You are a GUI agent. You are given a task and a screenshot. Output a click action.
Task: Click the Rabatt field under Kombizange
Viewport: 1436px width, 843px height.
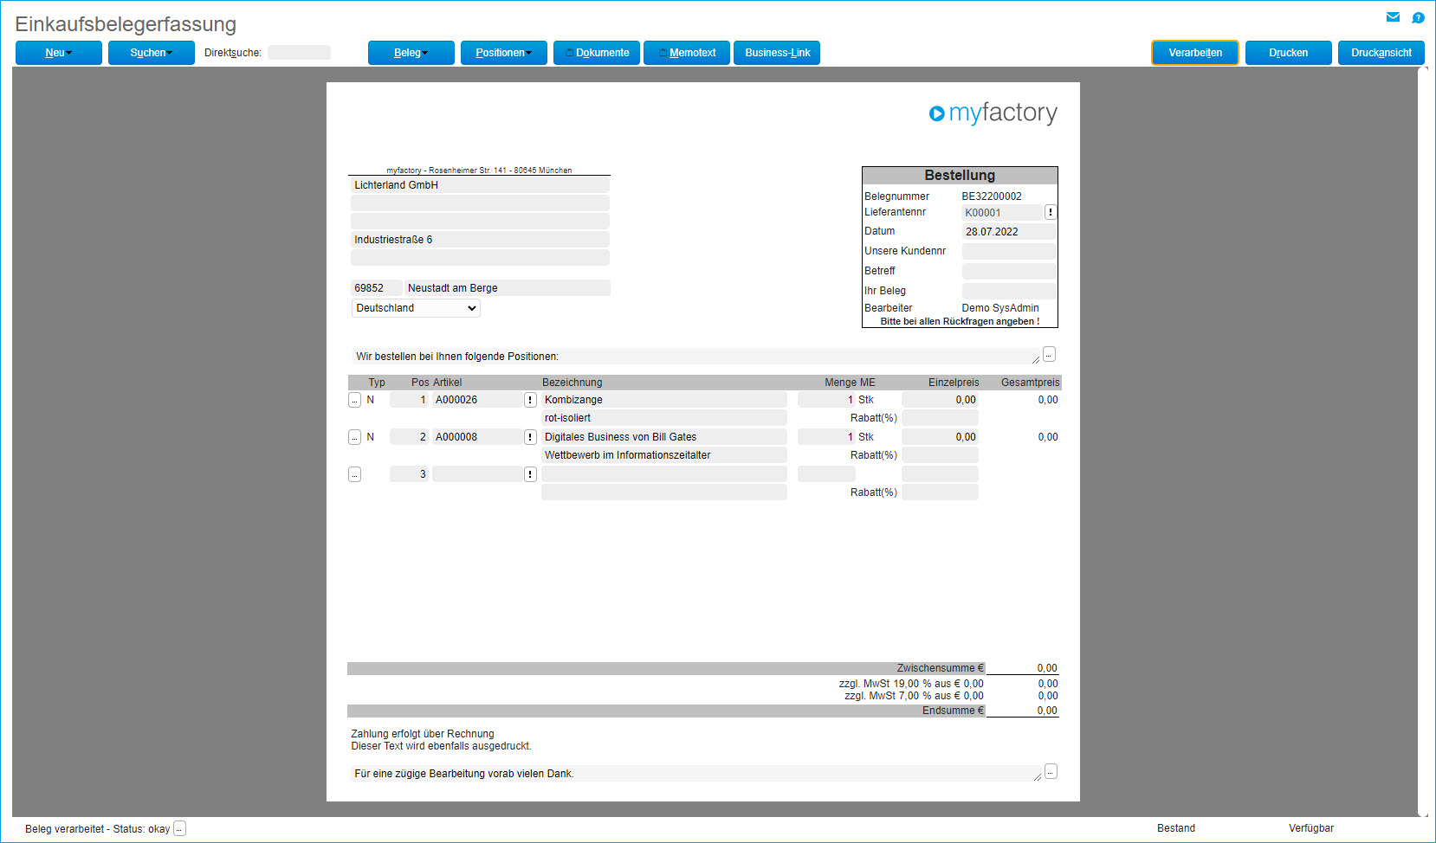940,418
